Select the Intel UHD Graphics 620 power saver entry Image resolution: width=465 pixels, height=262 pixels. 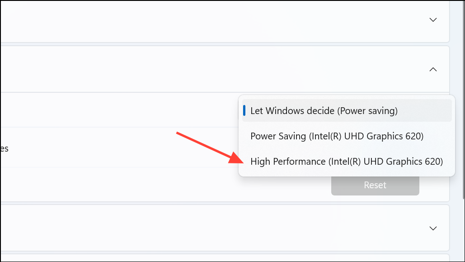pos(336,136)
